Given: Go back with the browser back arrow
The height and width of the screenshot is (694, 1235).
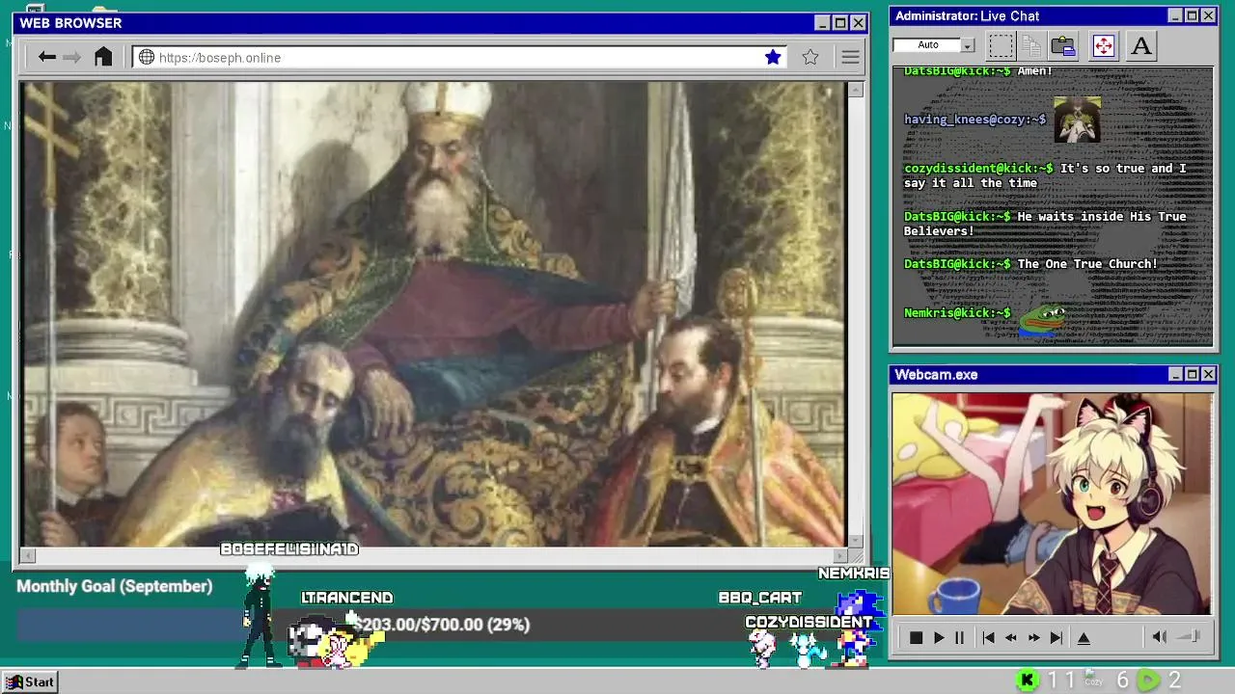Looking at the screenshot, I should 46,58.
